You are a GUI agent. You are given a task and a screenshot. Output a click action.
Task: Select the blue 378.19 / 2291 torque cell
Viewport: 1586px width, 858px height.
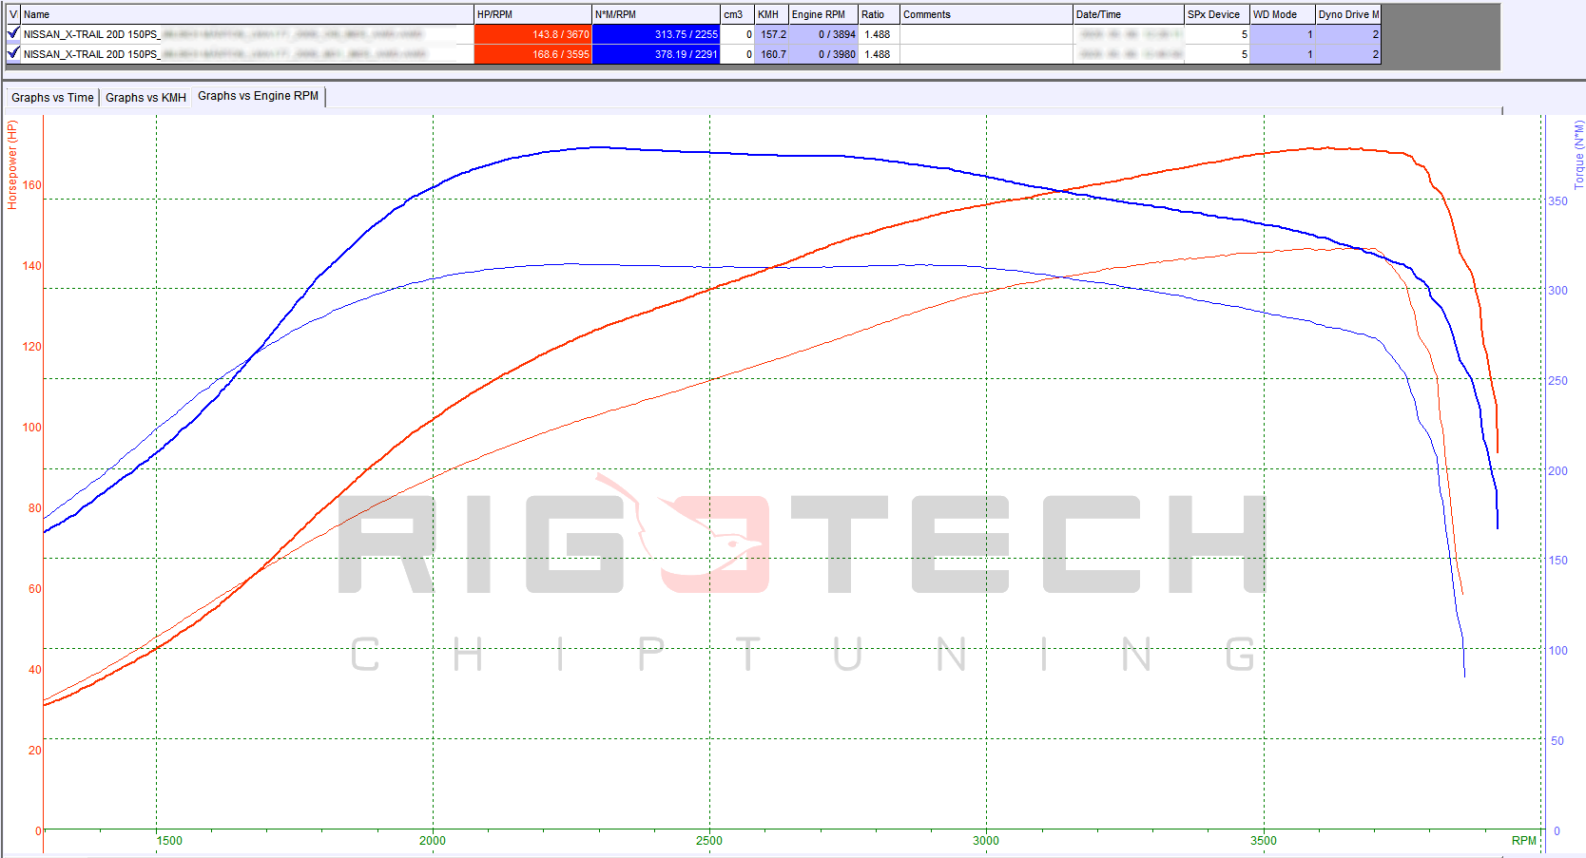click(x=656, y=54)
